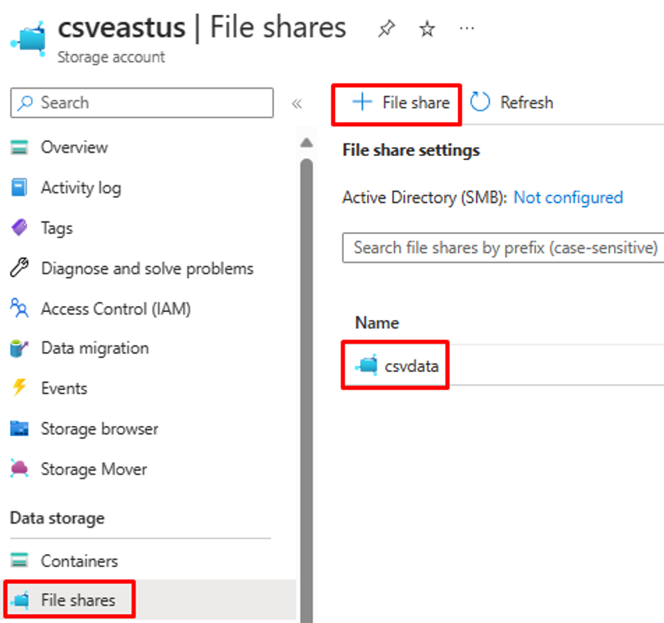Add a new File share
The width and height of the screenshot is (664, 623).
click(401, 103)
